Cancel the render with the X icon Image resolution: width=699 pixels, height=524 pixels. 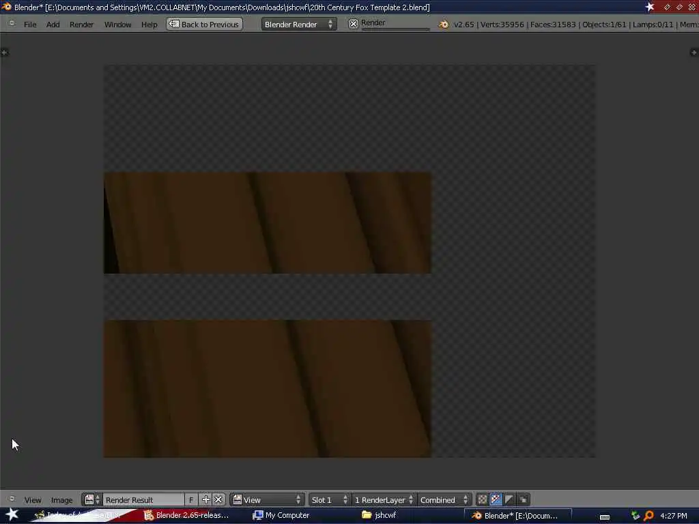(353, 24)
